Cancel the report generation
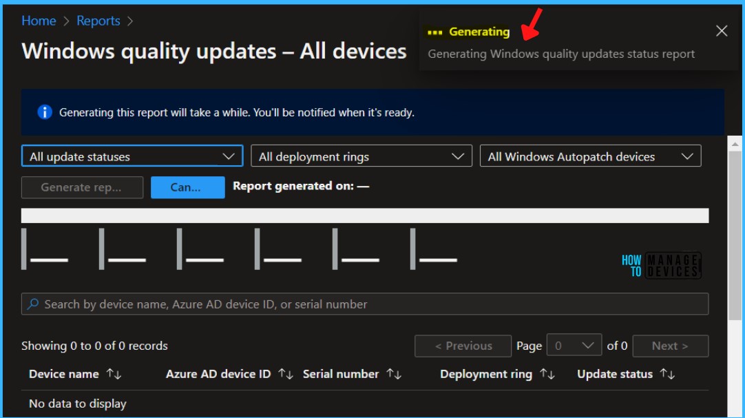Viewport: 745px width, 418px height. 188,187
